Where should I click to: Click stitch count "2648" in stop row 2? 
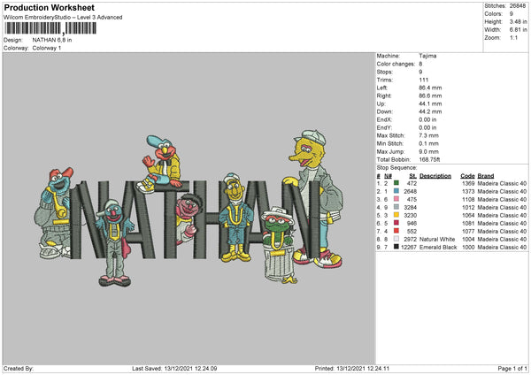point(410,192)
